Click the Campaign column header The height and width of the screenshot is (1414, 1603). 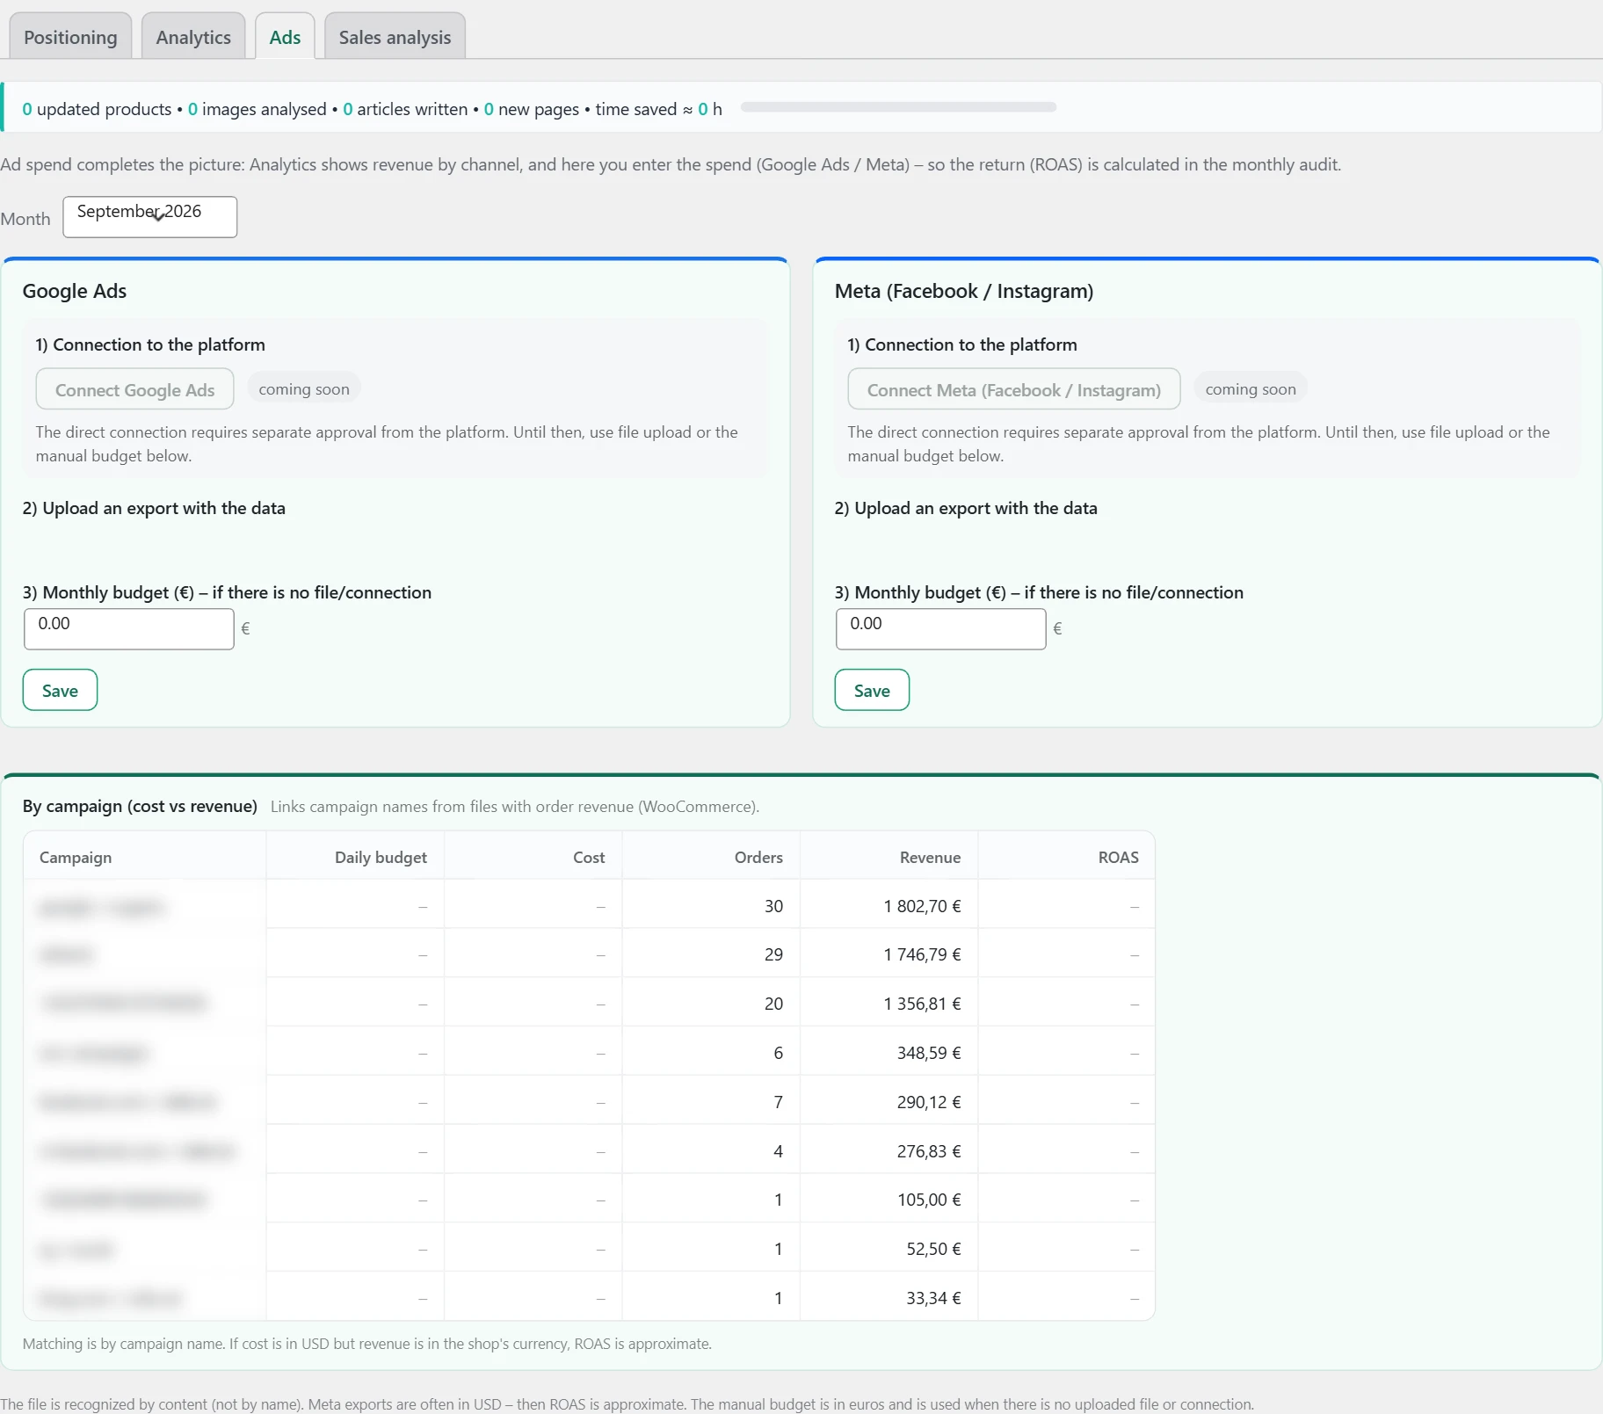pyautogui.click(x=144, y=856)
